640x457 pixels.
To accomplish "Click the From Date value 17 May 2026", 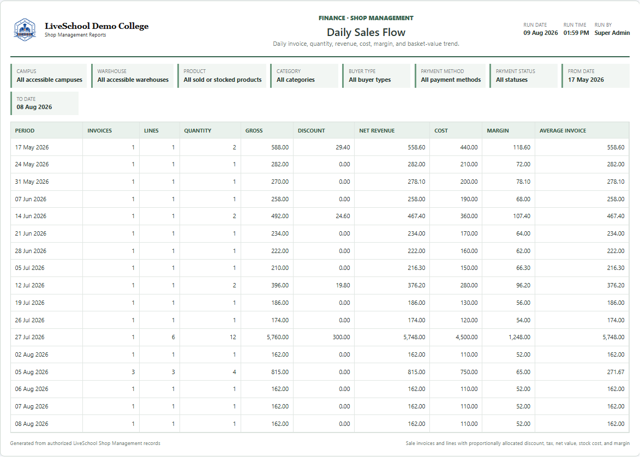I will [x=586, y=80].
